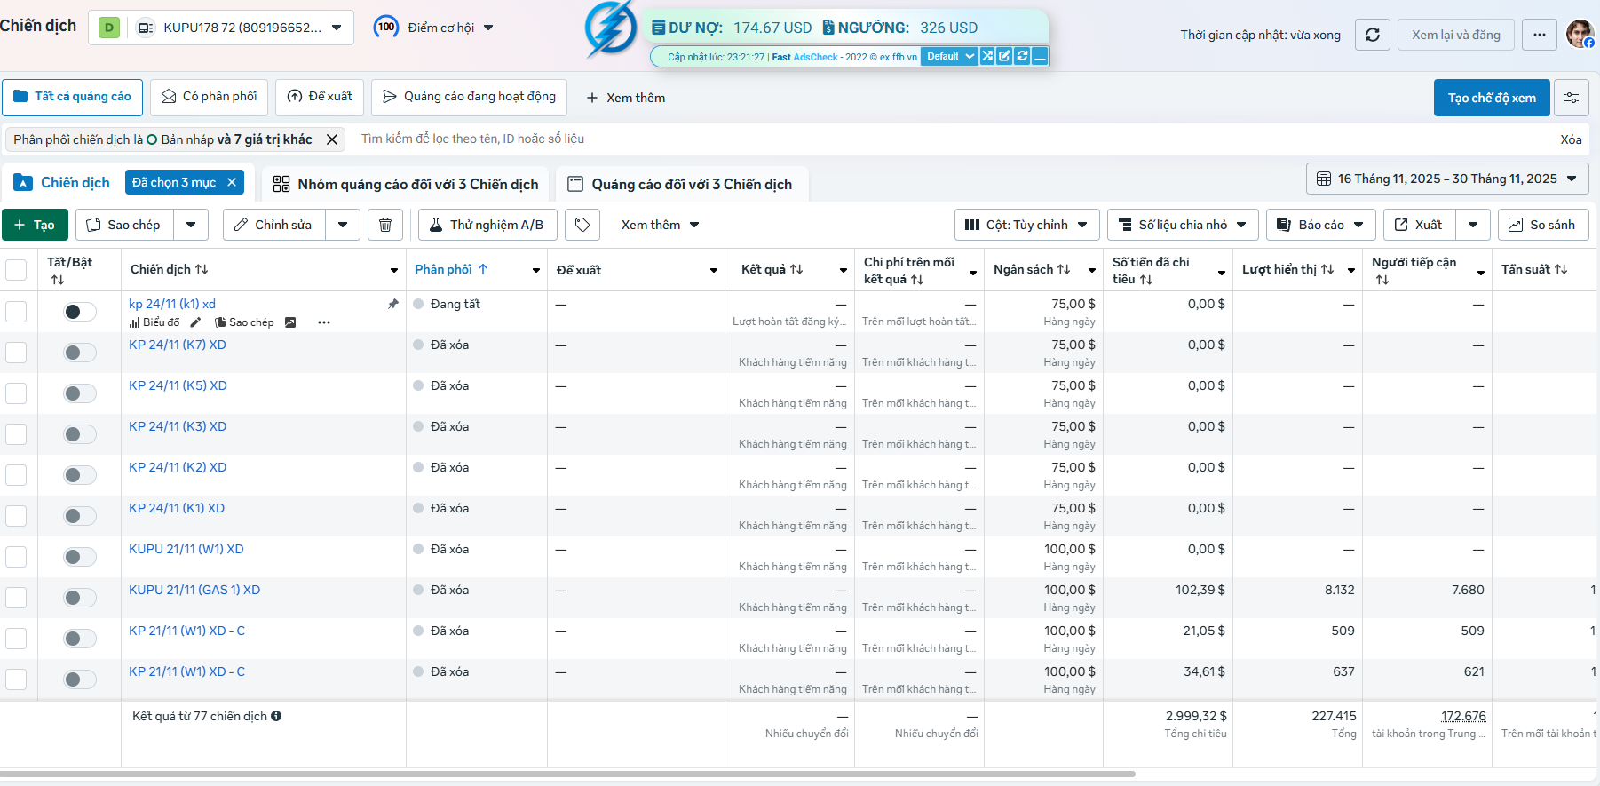The height and width of the screenshot is (786, 1600).
Task: Tick the select-all checkbox in the table header
Action: (16, 270)
